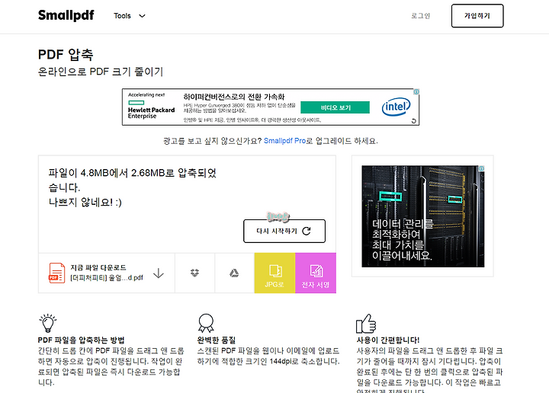549x393 pixels.
Task: Open the AdChoices icon on banner ad
Action: coord(416,92)
